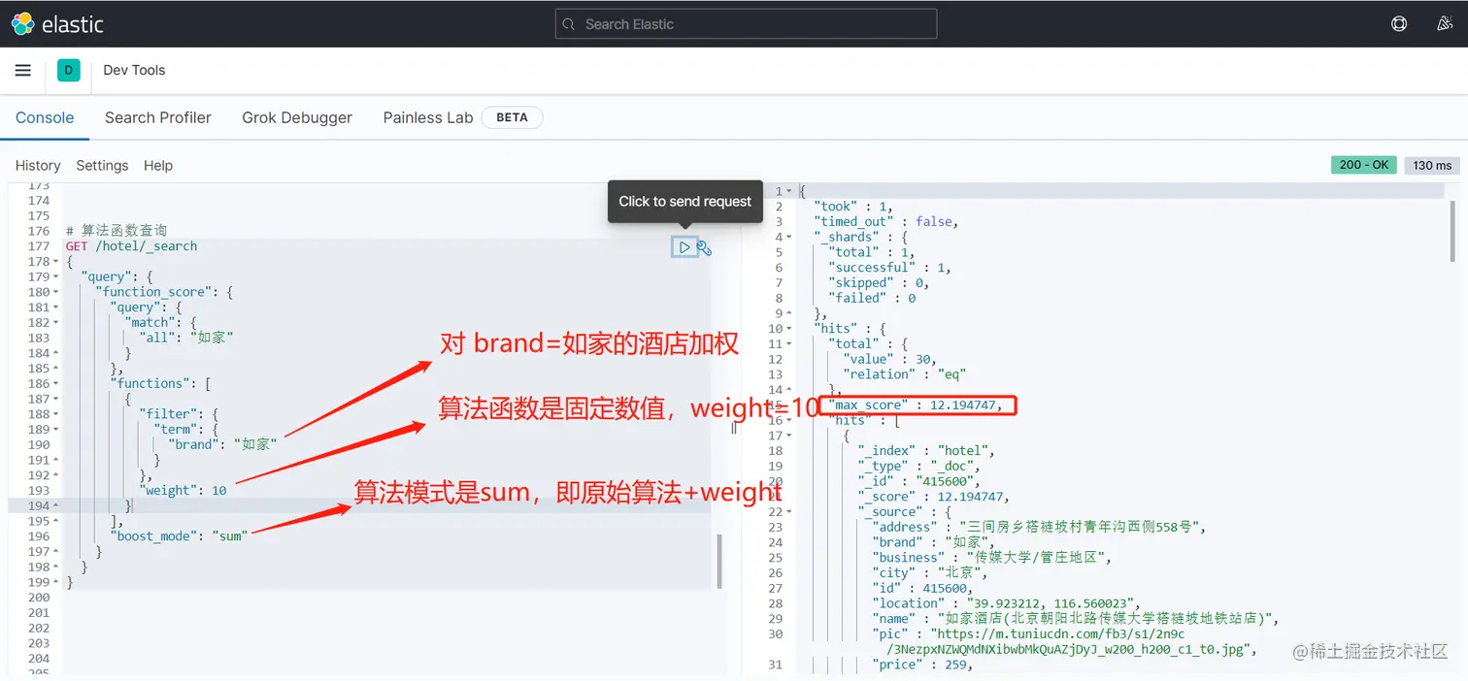Click the 200 - OK status badge
This screenshot has height=681, width=1468.
[1364, 165]
